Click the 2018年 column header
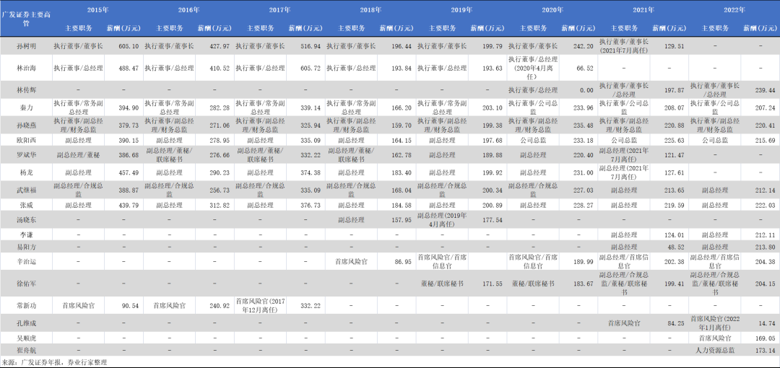 371,10
